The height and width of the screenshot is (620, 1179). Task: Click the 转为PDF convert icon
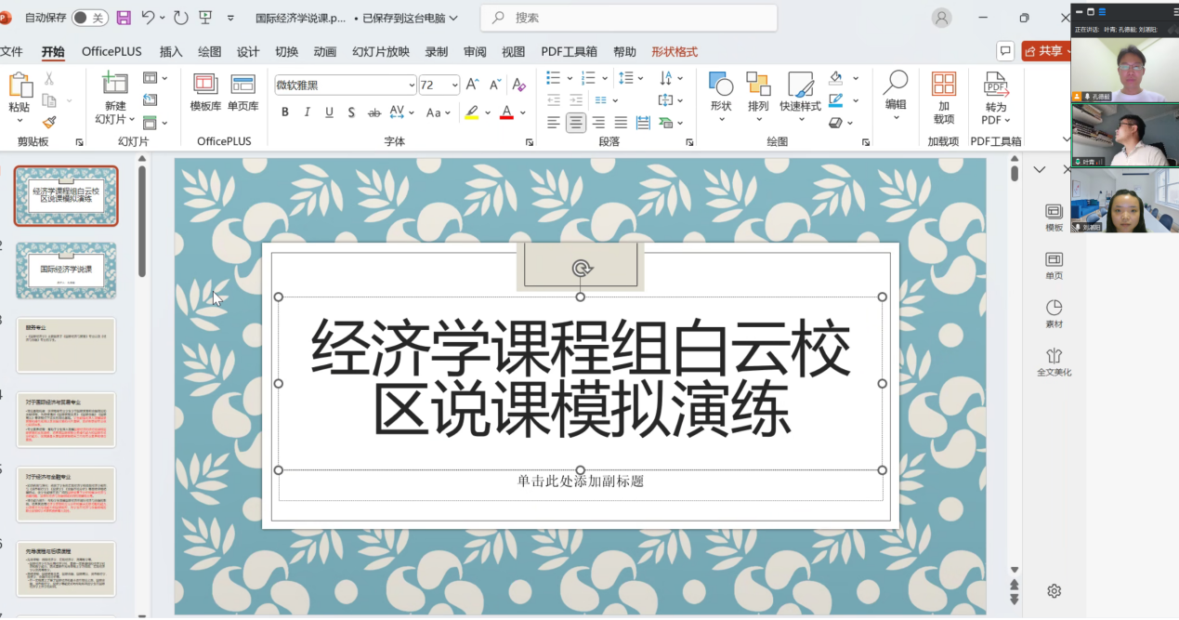tap(995, 86)
